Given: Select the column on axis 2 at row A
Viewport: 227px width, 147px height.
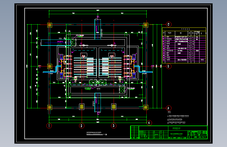Looking at the screenshot, I should pyautogui.click(x=82, y=107).
